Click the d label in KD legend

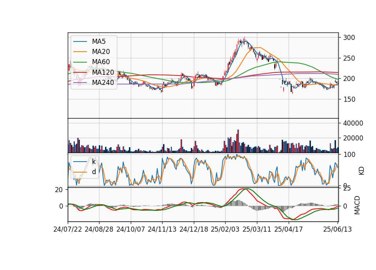coord(94,172)
